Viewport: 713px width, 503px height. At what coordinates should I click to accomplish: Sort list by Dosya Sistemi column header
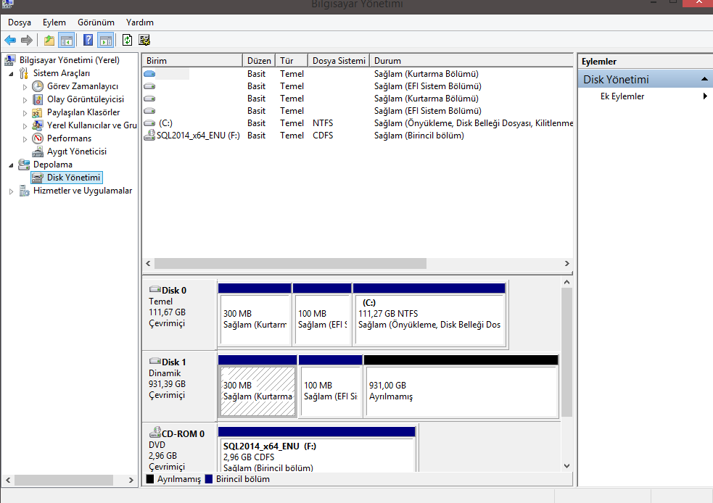(338, 61)
